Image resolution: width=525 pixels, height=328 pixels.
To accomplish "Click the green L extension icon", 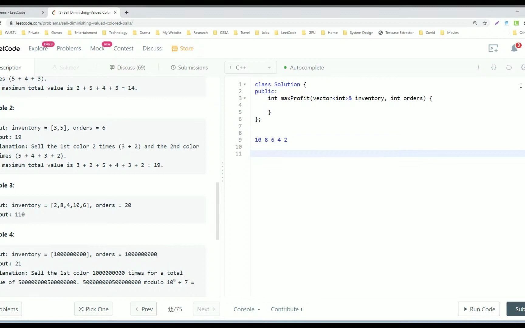I will click(x=516, y=23).
